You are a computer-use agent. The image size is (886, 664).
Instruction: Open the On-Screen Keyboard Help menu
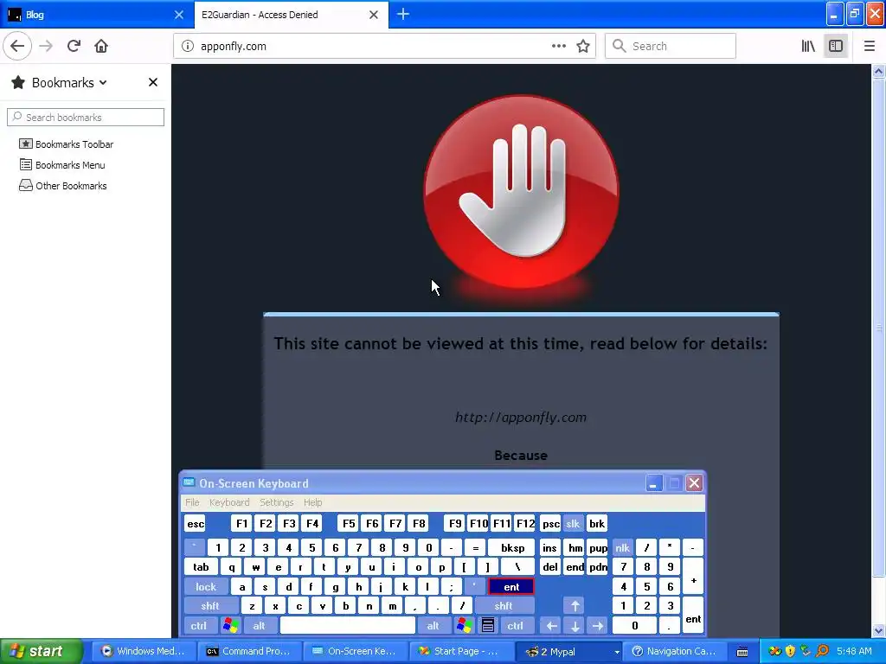(312, 502)
